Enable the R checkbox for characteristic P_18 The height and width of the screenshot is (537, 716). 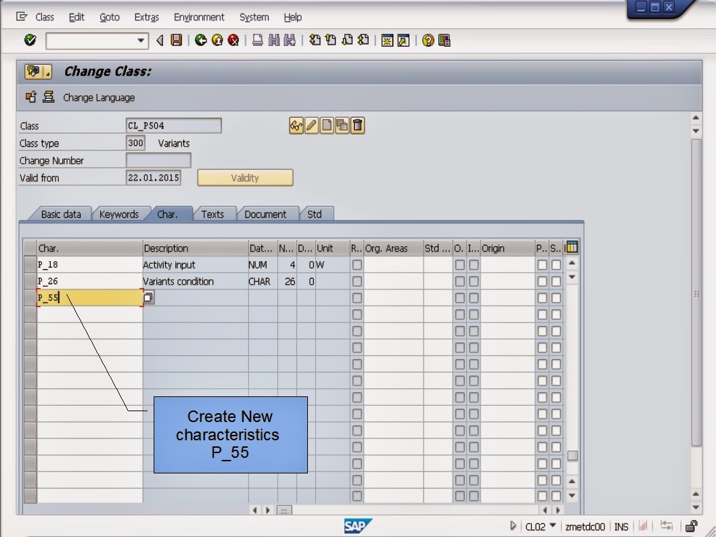pos(356,264)
